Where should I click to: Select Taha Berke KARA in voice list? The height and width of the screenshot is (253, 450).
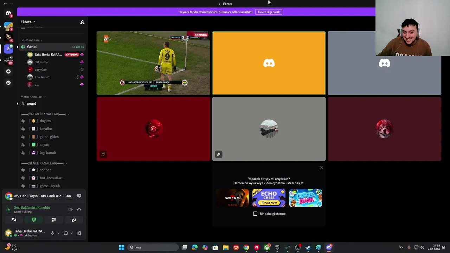[56, 54]
